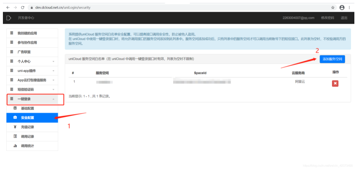Expand uni-app插件 sidebar section
Image resolution: width=358 pixels, height=178 pixels.
coord(33,71)
